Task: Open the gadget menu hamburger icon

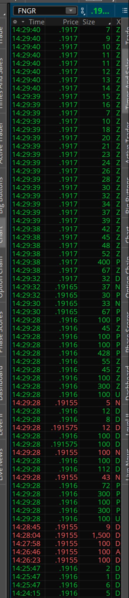Action: pos(125,11)
